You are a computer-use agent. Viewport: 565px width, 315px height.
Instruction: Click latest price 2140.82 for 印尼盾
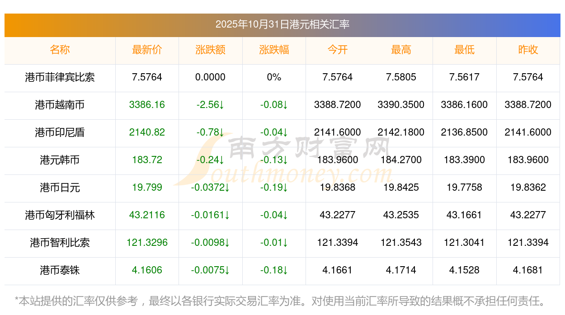click(x=147, y=132)
